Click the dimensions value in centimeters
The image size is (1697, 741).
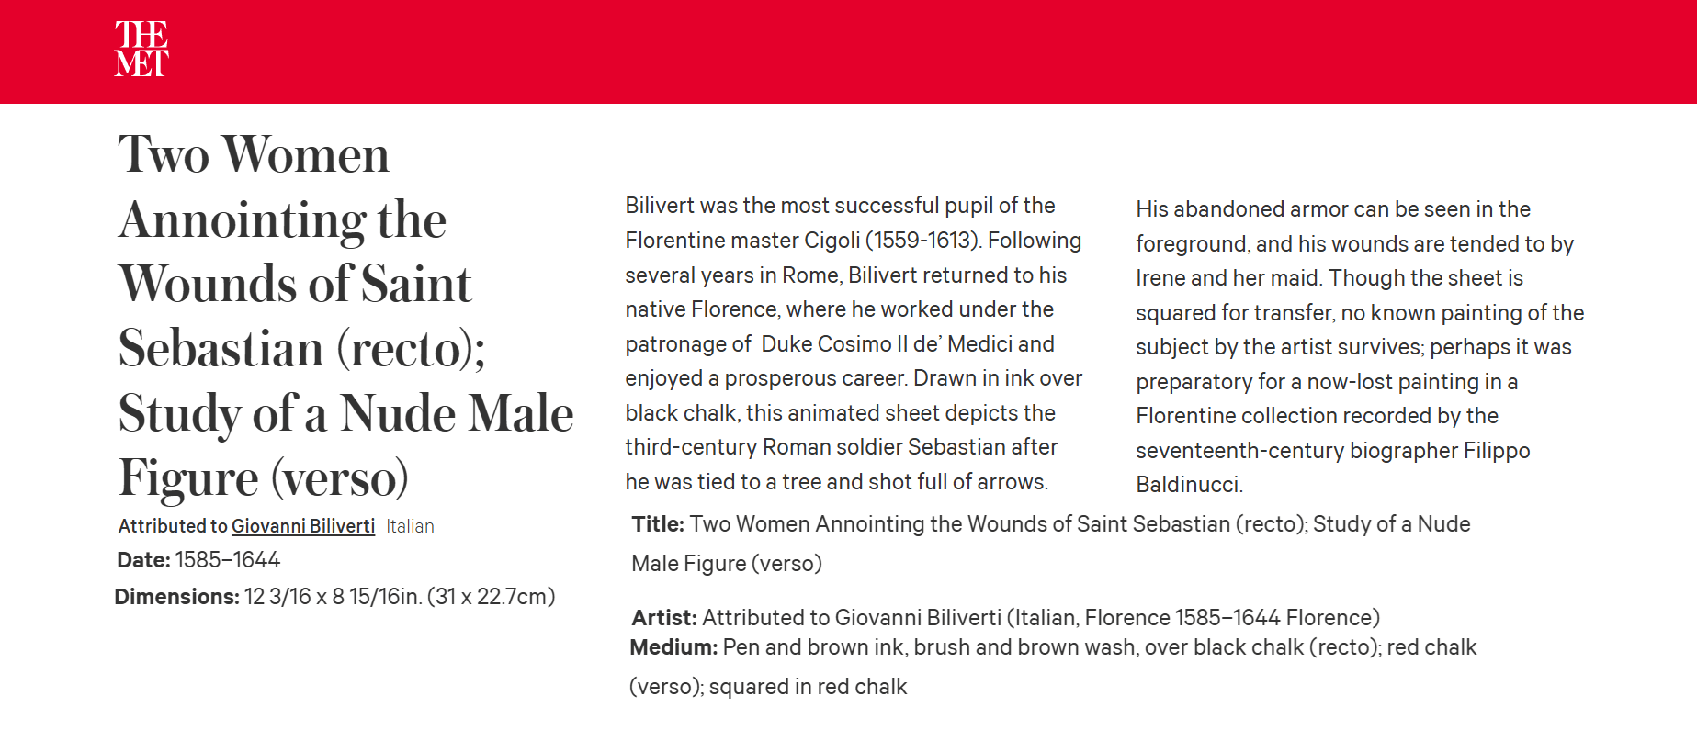point(492,597)
